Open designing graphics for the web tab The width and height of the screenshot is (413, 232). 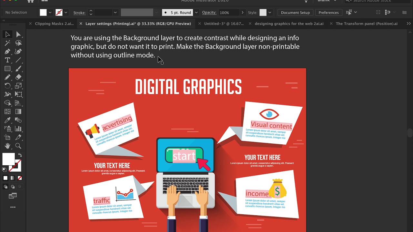pos(289,24)
